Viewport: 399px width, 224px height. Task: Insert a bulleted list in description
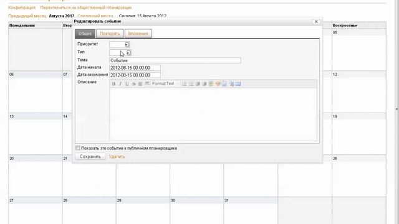pos(191,84)
